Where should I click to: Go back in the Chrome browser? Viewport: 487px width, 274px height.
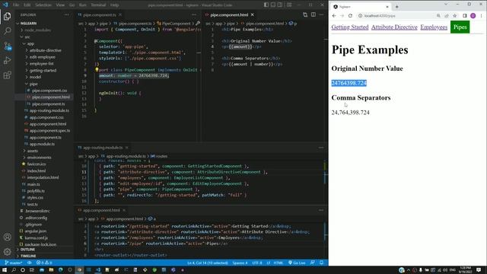point(334,15)
